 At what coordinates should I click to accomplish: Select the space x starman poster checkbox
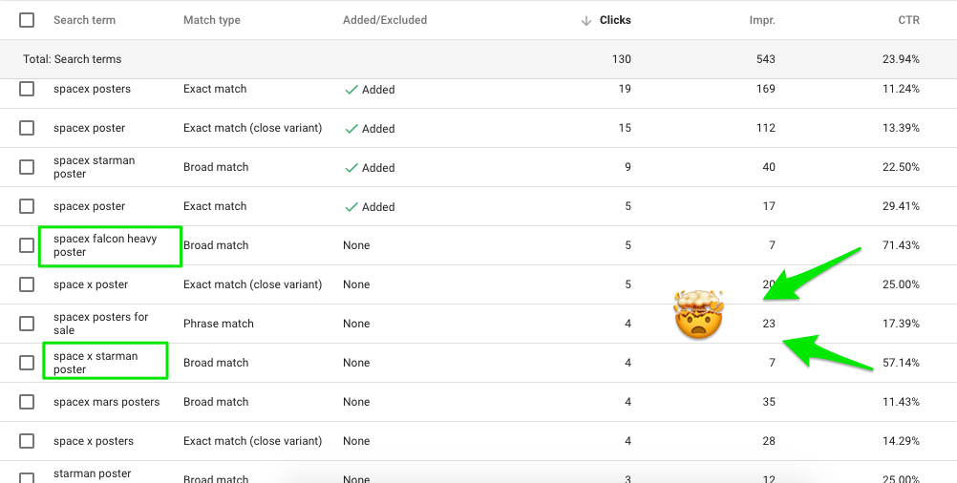click(x=27, y=363)
